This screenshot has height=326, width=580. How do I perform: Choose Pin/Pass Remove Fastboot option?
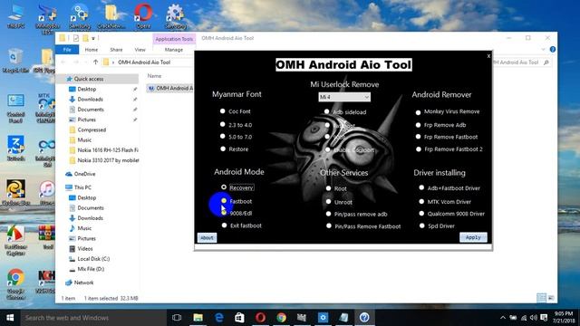[329, 225]
